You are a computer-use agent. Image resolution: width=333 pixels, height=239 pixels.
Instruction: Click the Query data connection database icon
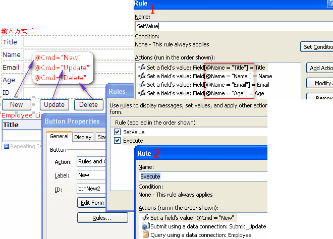point(146,234)
